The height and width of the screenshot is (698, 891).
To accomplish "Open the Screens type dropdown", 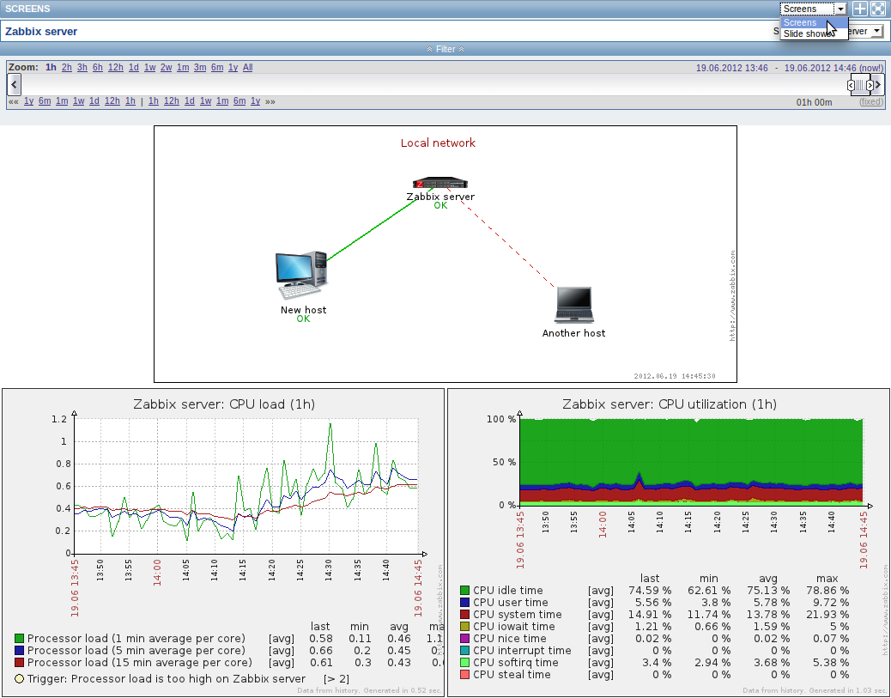I will tap(813, 9).
